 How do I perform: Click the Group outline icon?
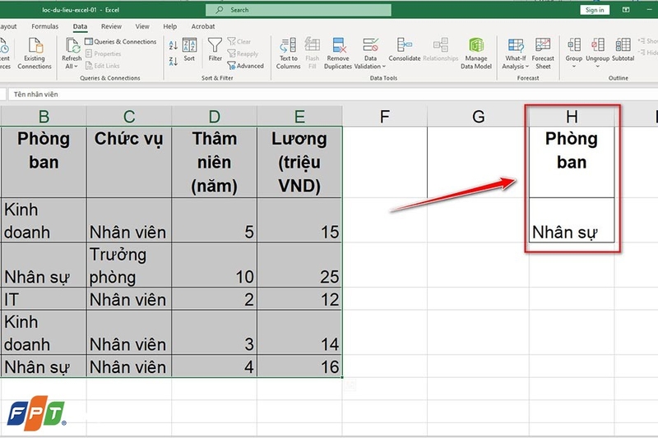coord(573,45)
